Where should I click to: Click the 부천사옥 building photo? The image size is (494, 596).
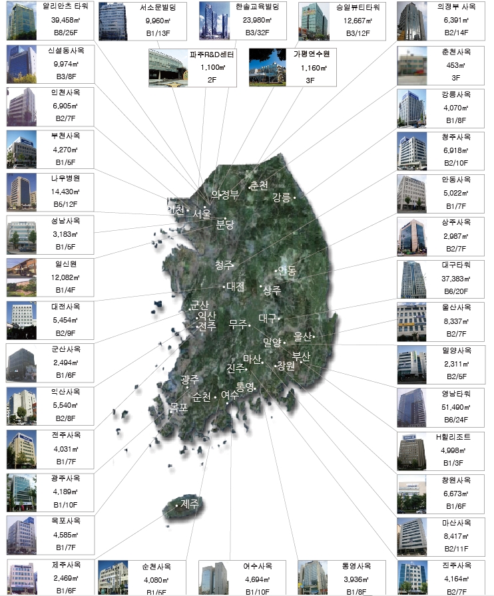(22, 150)
